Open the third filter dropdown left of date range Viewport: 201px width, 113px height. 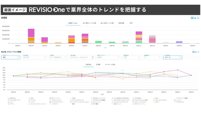(x=58, y=57)
